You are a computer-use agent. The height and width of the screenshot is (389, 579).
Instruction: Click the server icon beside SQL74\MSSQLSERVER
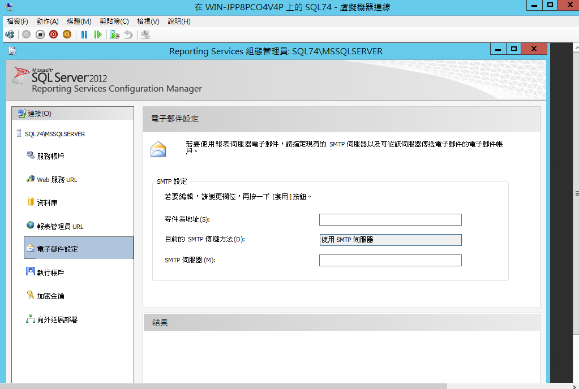19,133
